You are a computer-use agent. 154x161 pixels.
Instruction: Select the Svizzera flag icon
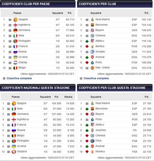point(14,152)
